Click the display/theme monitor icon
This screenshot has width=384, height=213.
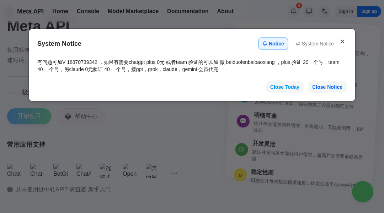pyautogui.click(x=309, y=11)
